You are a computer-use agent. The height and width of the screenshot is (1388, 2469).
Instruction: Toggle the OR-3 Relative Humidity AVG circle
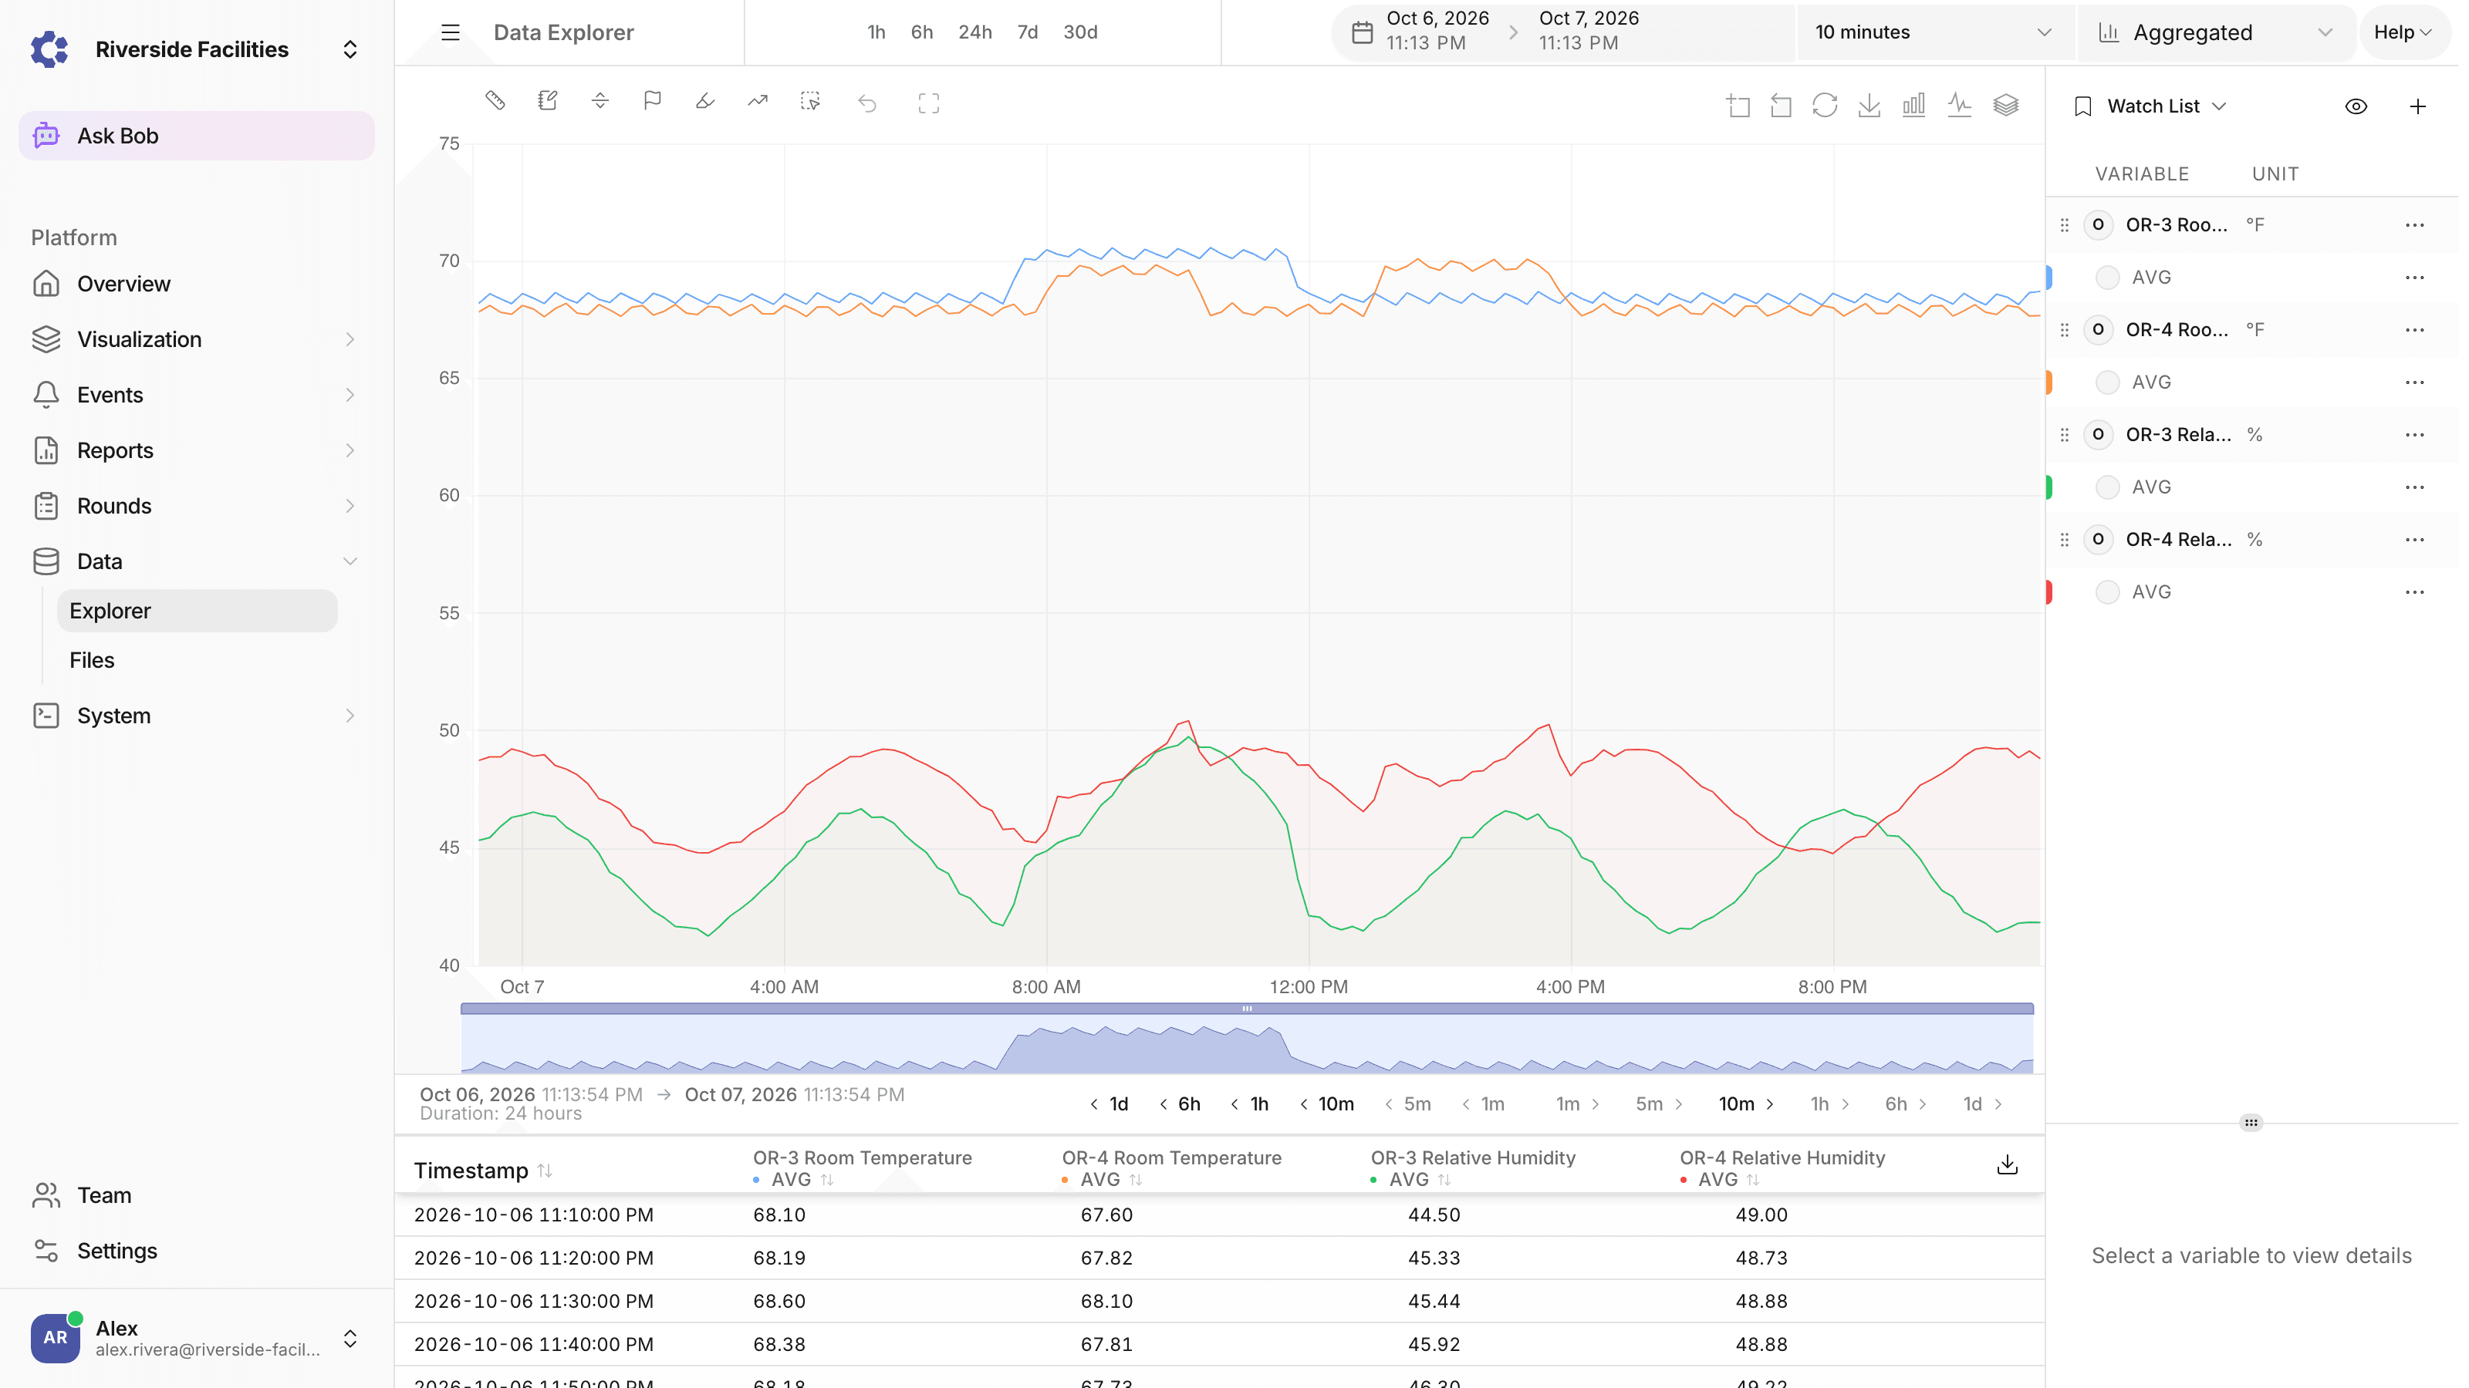2106,487
